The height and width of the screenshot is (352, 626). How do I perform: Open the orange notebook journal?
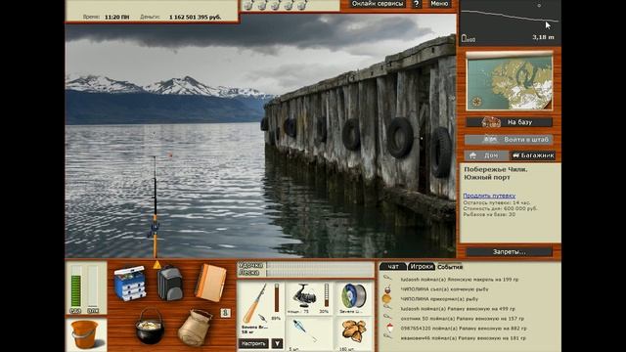point(210,283)
